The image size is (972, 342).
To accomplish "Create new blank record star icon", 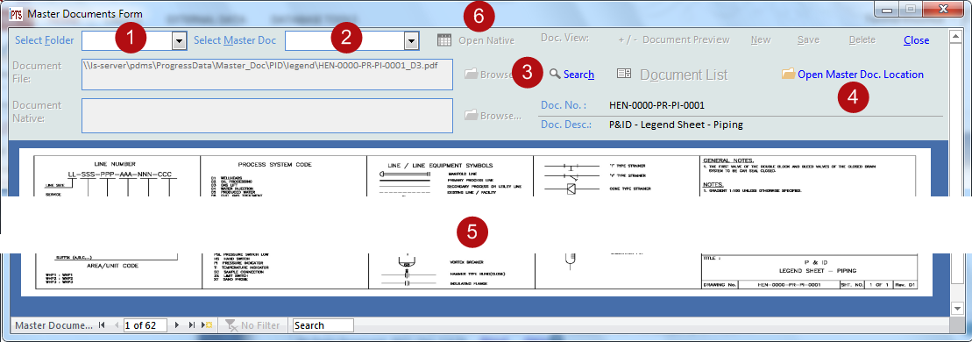I will (207, 325).
